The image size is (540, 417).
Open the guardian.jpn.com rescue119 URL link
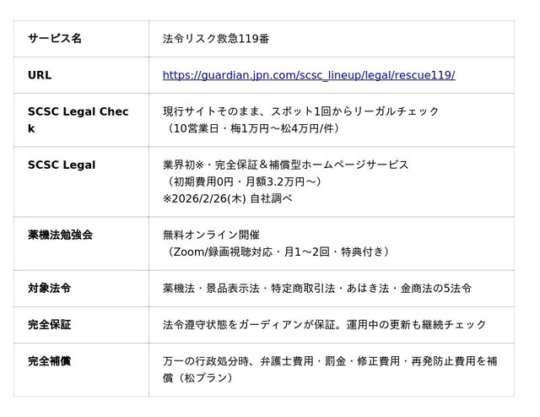308,75
